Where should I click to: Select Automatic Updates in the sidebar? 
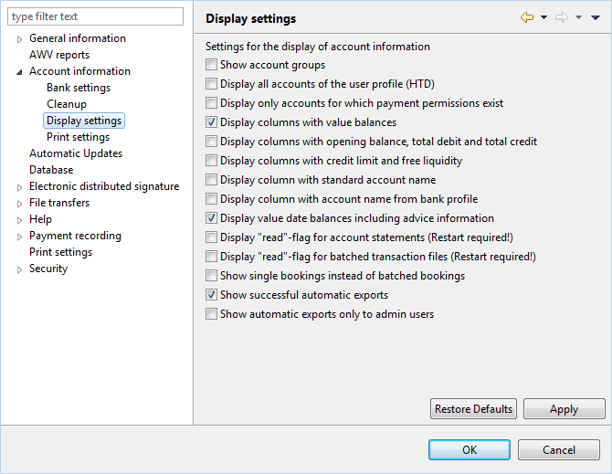coord(76,153)
